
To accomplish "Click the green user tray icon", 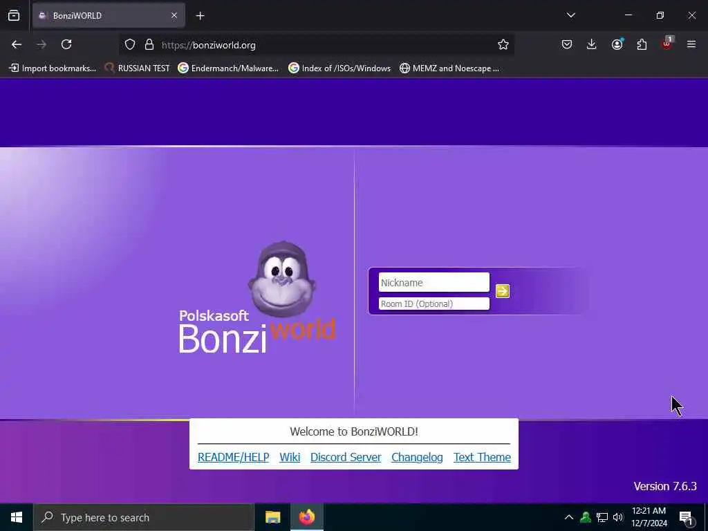I will tap(586, 517).
